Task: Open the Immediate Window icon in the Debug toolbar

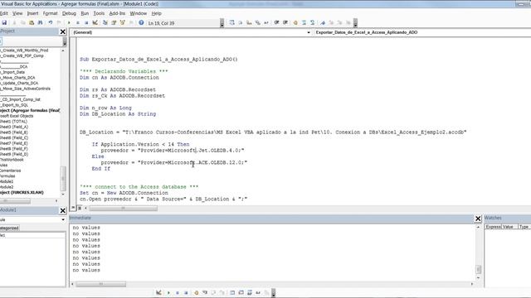Action: (241, 292)
